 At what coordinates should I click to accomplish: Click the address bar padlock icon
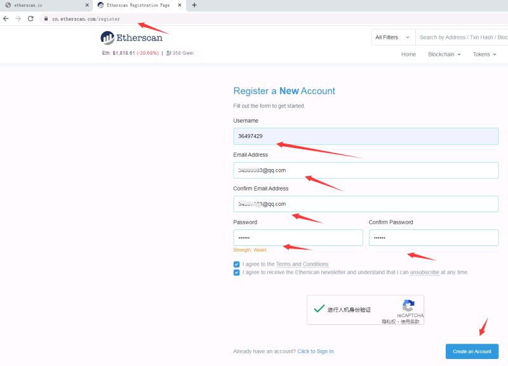(46, 19)
